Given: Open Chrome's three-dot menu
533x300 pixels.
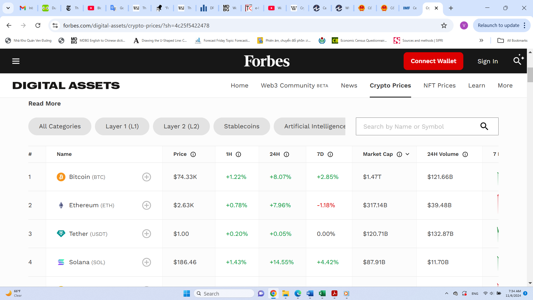Looking at the screenshot, I should coord(524,26).
